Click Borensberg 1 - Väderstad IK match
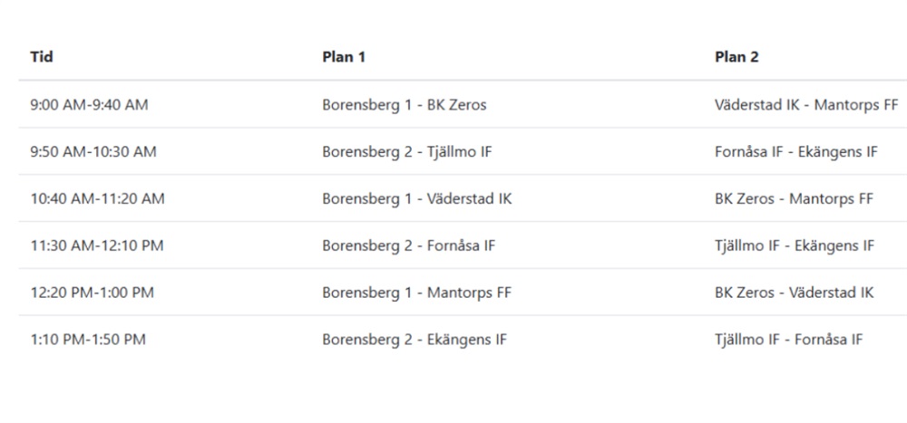This screenshot has width=907, height=423. point(417,199)
